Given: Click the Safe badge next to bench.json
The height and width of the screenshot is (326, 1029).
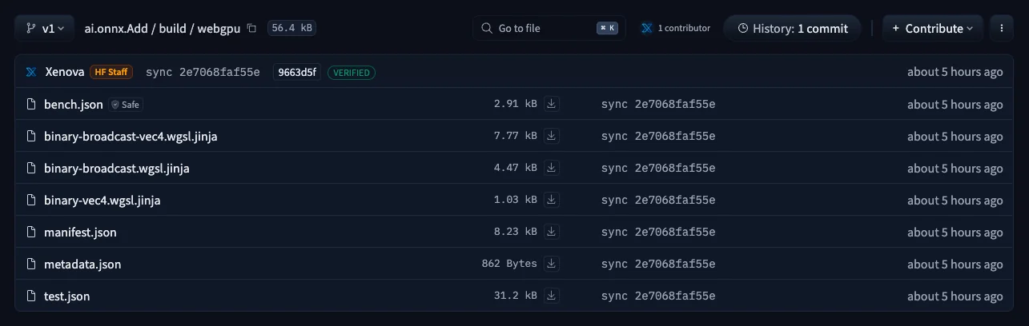Looking at the screenshot, I should [126, 105].
